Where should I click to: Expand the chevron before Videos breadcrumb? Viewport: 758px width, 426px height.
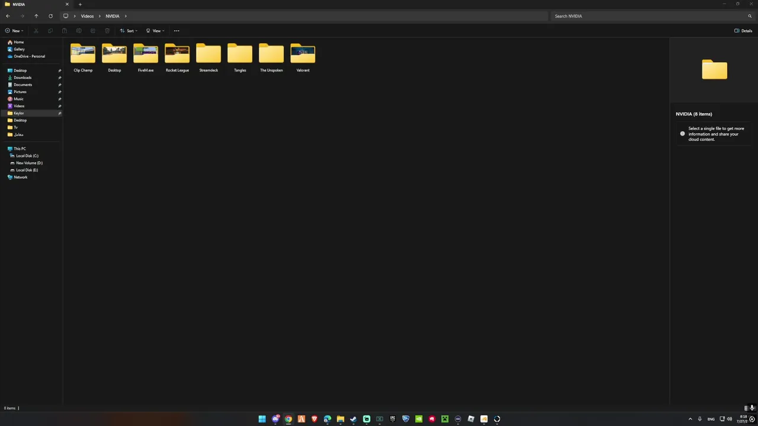point(75,16)
